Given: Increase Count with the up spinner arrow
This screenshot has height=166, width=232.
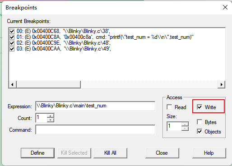Looking at the screenshot, I should pos(51,116).
